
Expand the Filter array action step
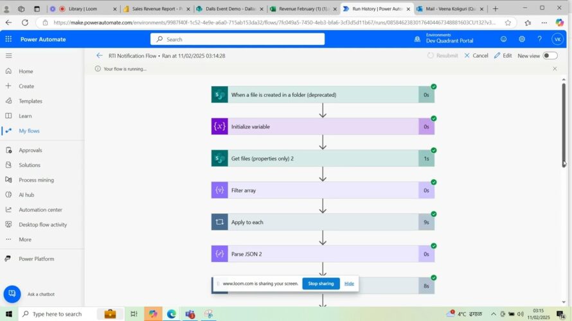pos(315,191)
